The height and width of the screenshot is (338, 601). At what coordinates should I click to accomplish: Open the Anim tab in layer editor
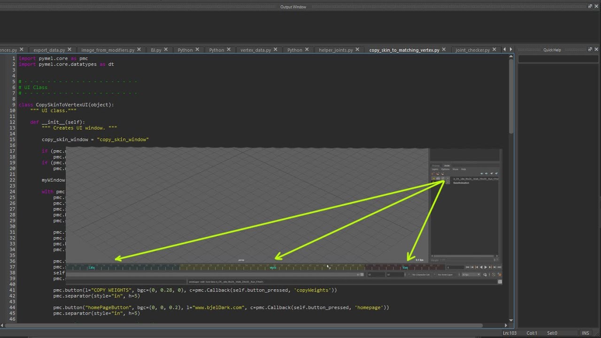[447, 166]
